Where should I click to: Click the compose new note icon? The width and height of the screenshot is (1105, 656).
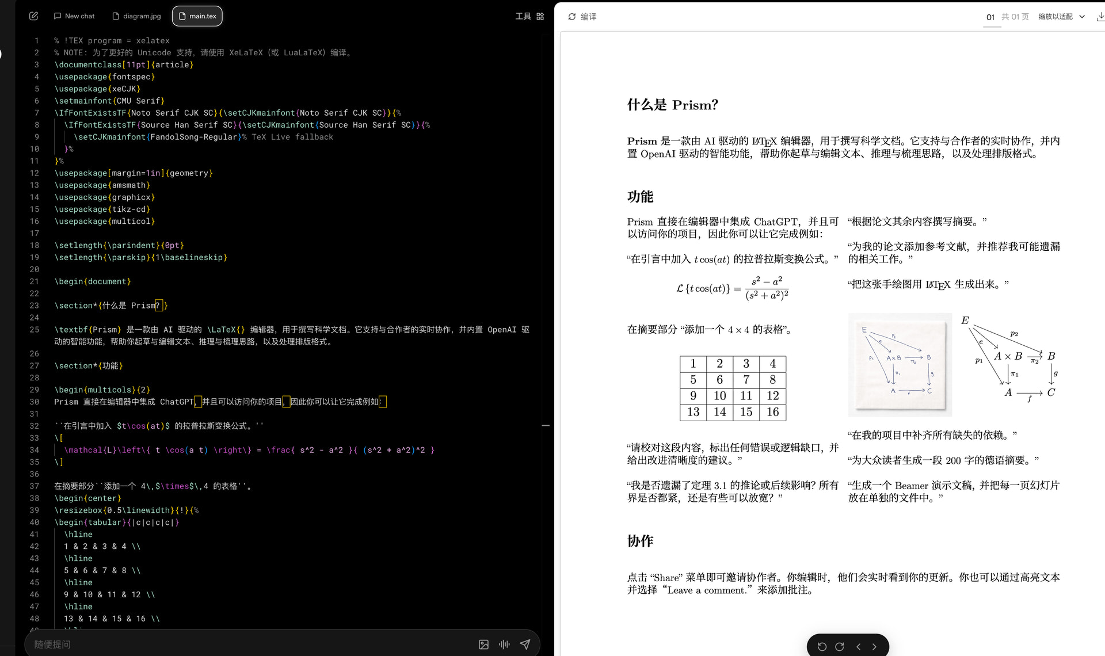(x=33, y=16)
